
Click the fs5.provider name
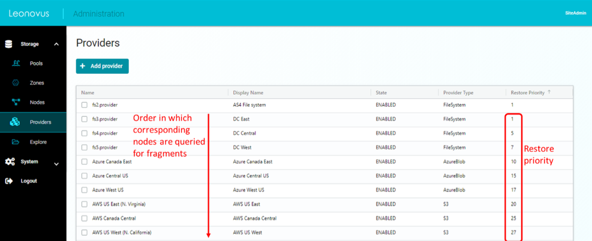click(x=105, y=147)
